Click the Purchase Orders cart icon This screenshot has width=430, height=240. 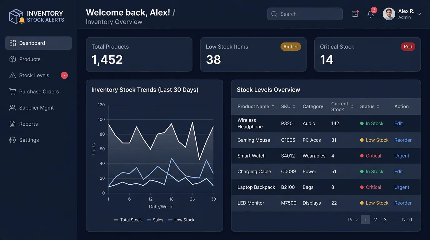click(x=12, y=92)
